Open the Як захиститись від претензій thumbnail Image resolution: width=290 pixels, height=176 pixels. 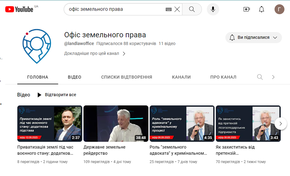[x=248, y=124]
